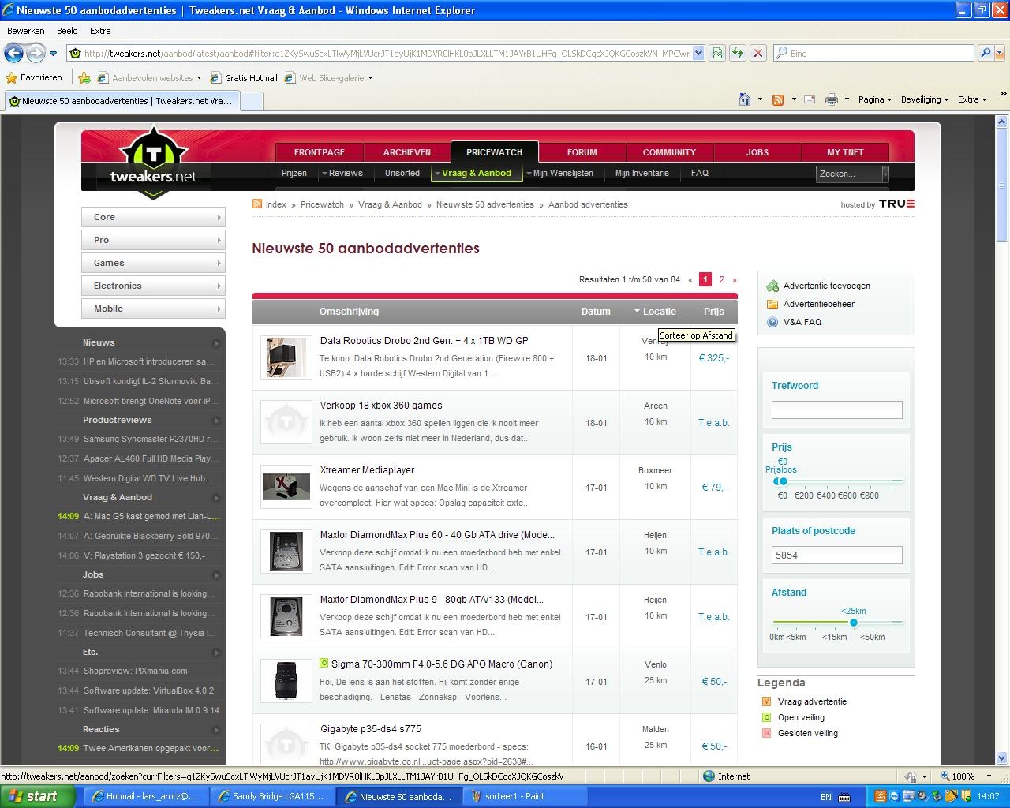Open thumbnail of Xtreamer Mediaplayer ad

(286, 487)
